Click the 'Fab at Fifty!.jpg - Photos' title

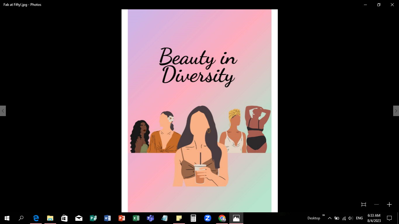point(22,5)
